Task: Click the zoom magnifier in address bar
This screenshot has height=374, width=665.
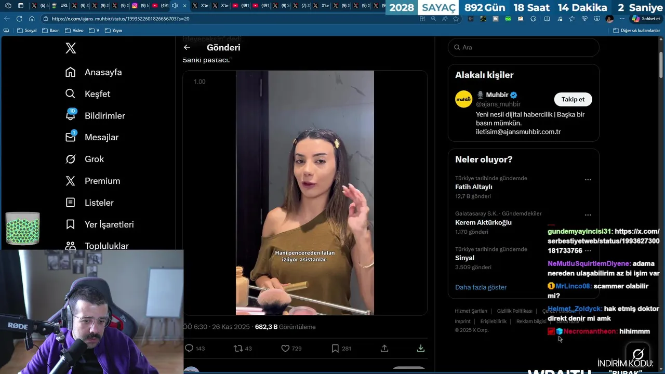Action: pyautogui.click(x=433, y=19)
